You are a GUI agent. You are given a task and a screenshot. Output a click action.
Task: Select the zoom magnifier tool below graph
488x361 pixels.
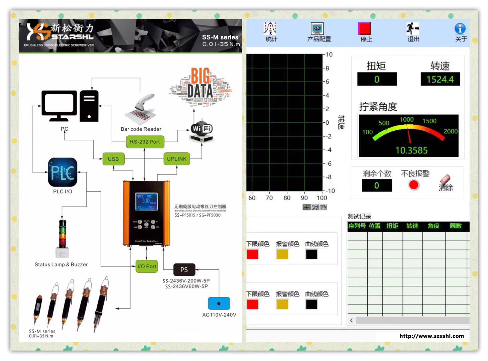[315, 207]
